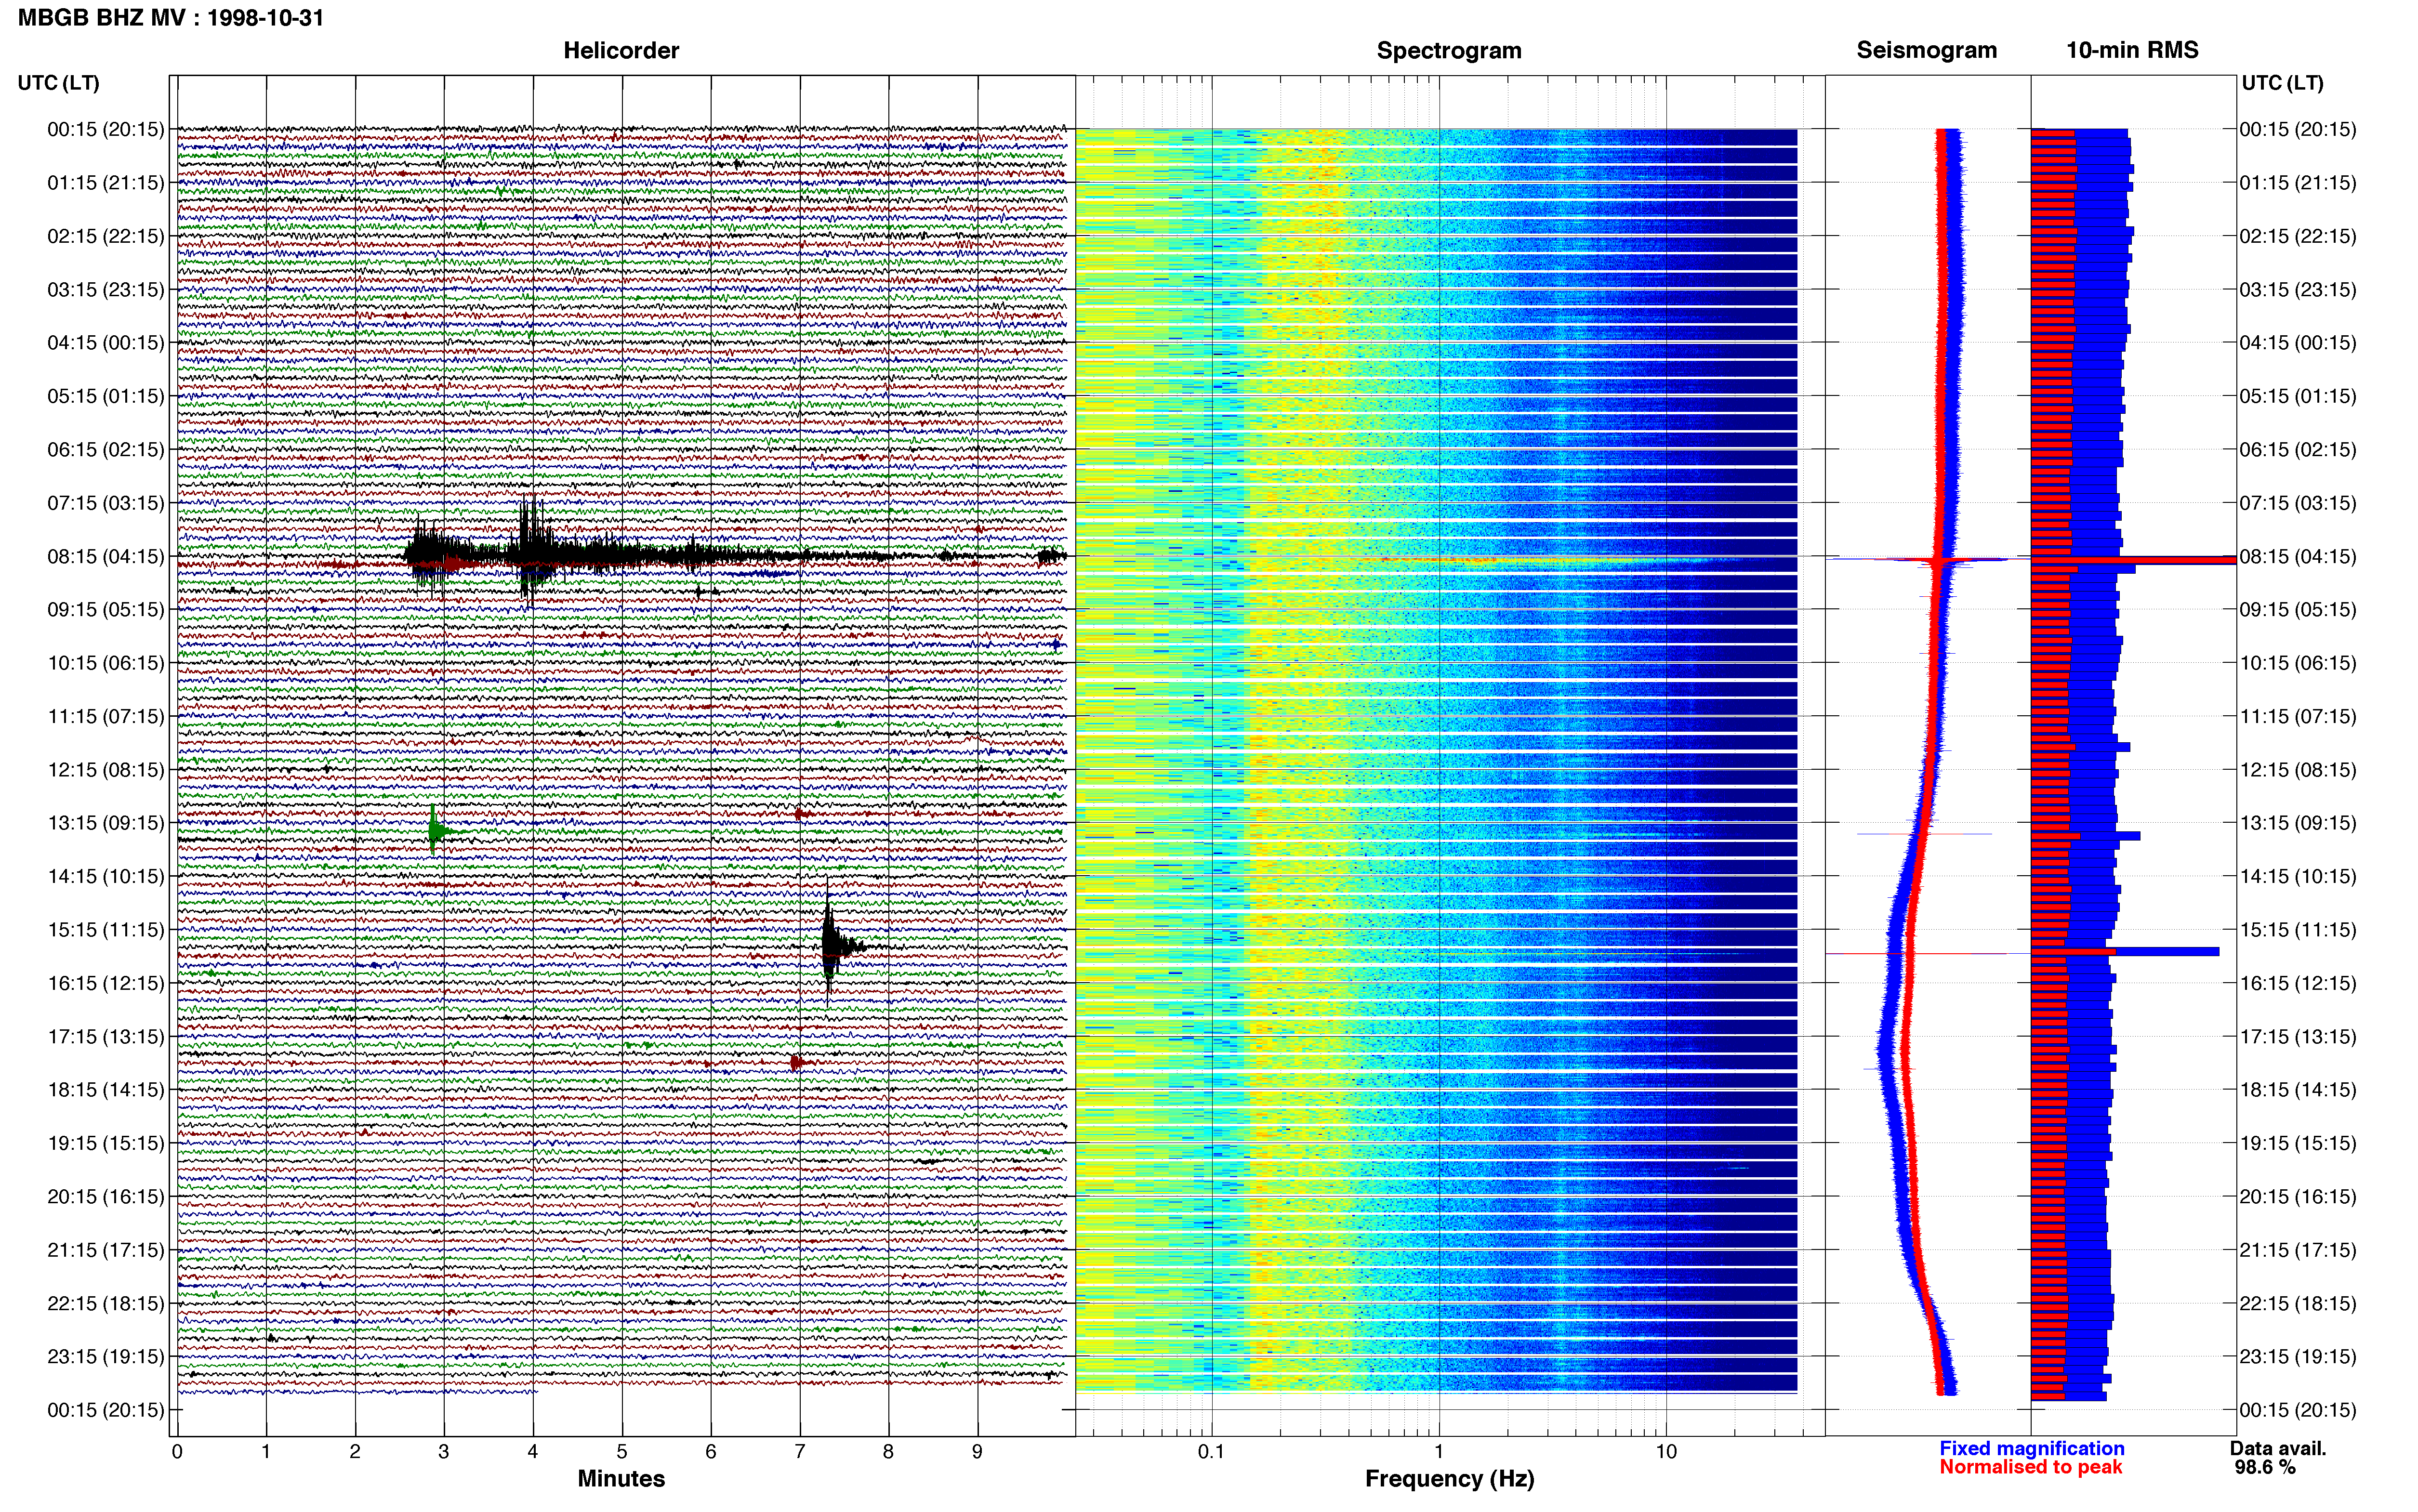This screenshot has width=2418, height=1512.
Task: Click right-axis time label '08:15 (04:15)'
Action: pos(2297,557)
